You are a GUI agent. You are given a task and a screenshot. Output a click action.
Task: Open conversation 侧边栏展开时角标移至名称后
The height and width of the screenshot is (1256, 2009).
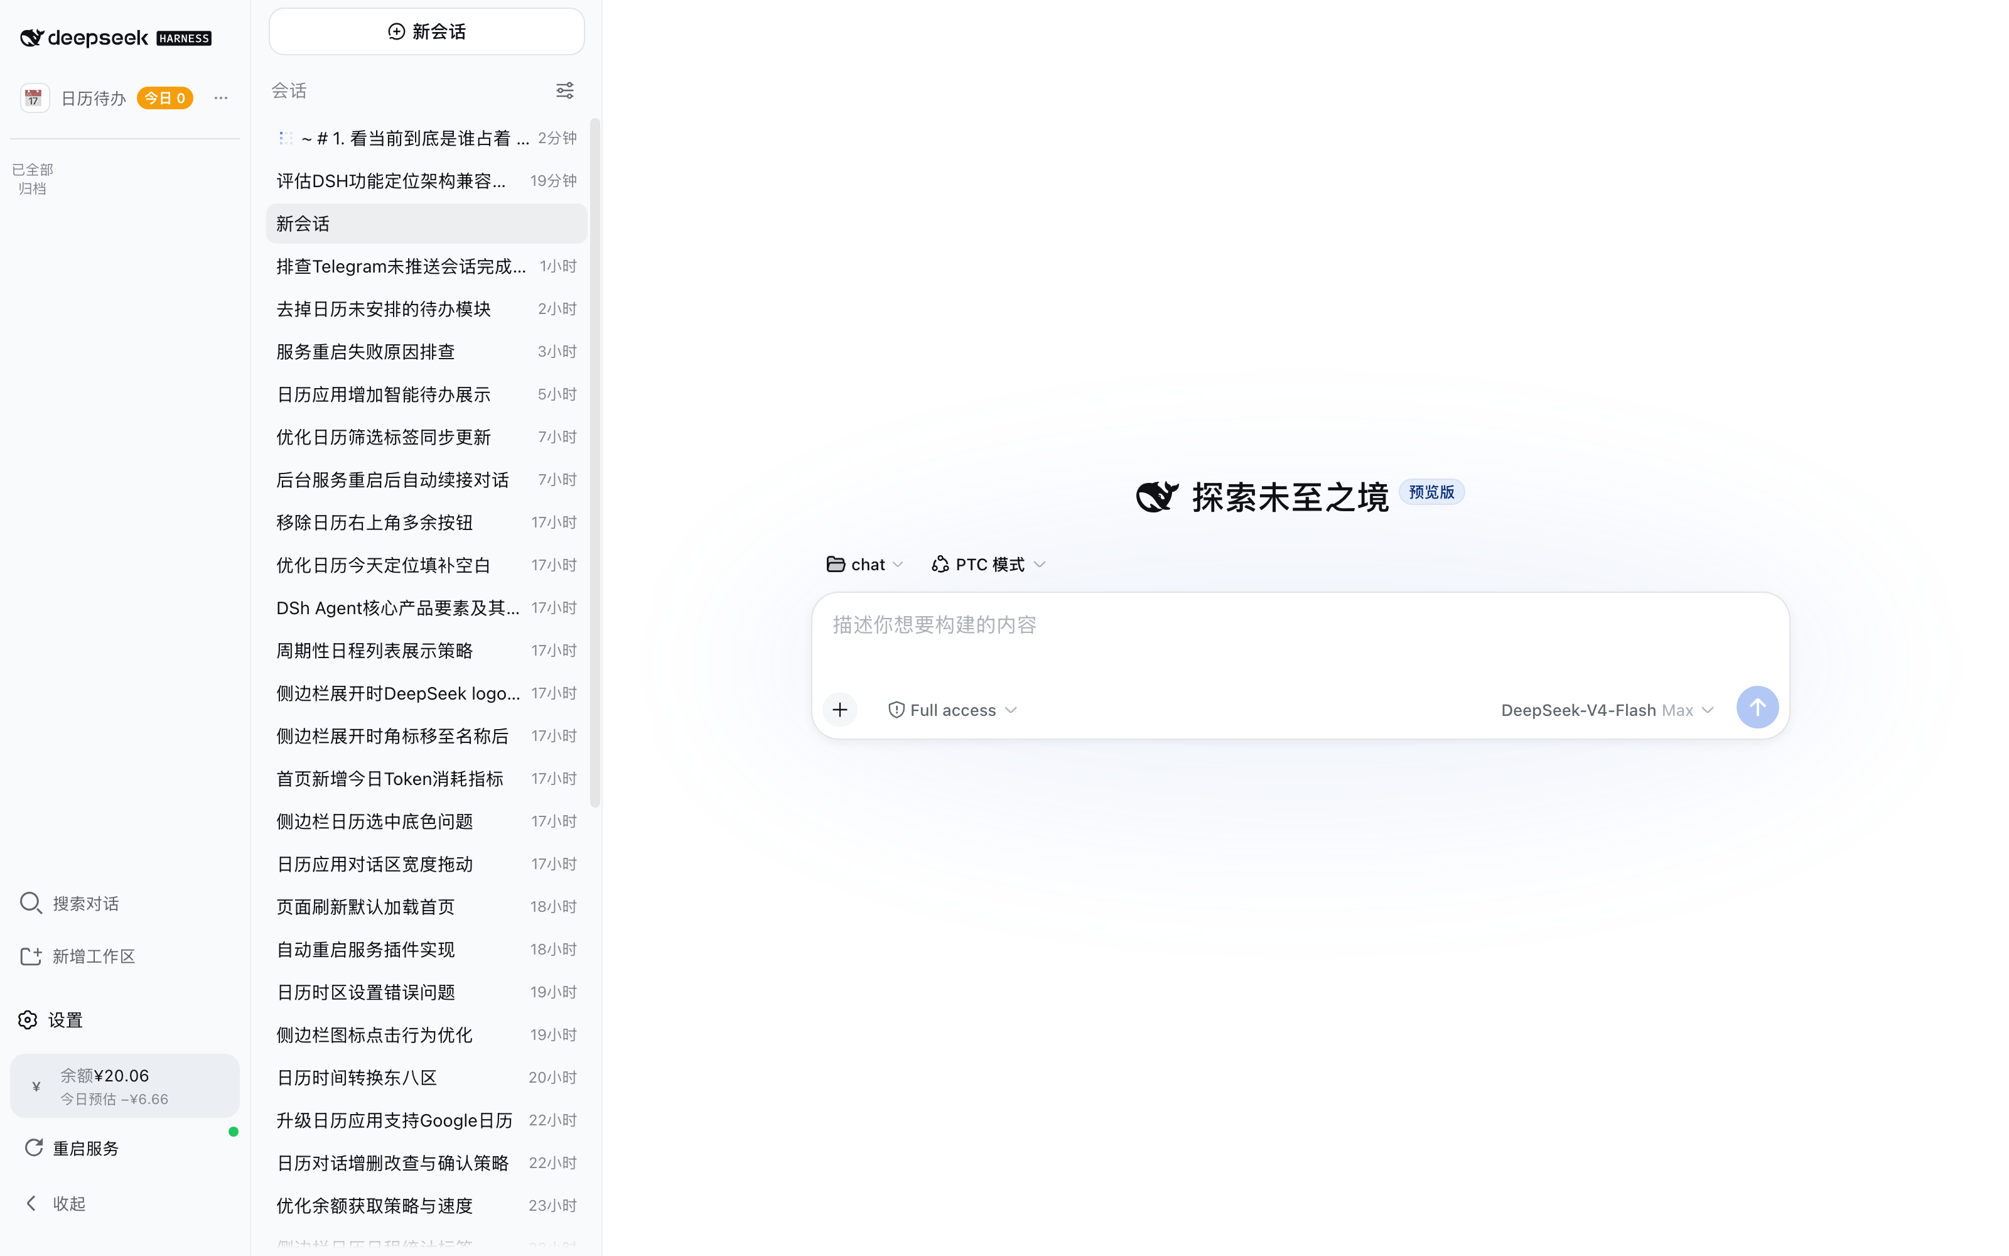(427, 736)
